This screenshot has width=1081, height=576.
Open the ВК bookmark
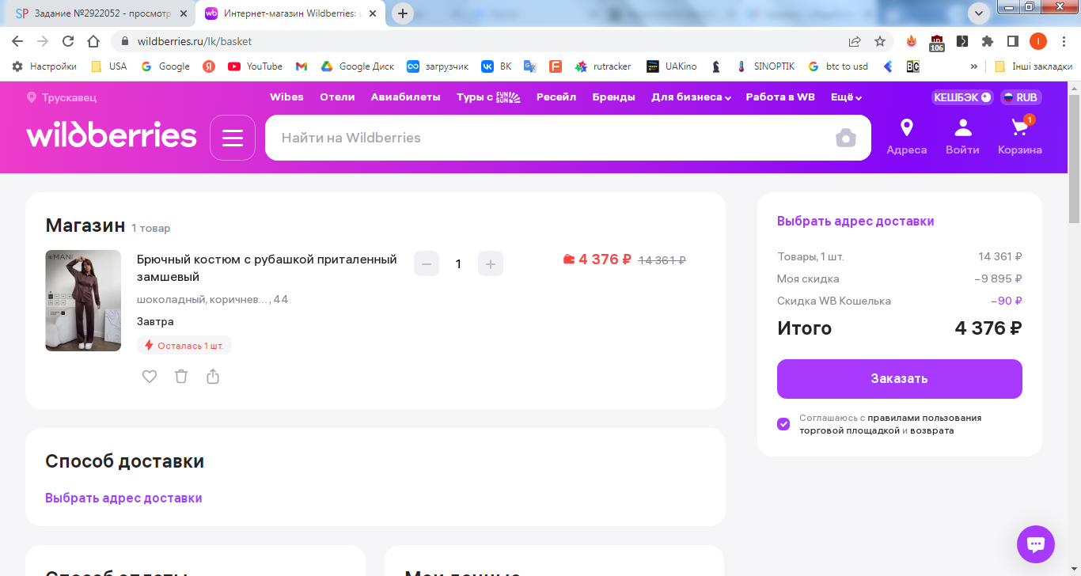(497, 66)
